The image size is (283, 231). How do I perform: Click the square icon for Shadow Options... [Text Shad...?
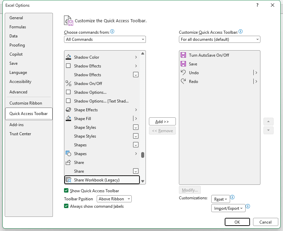click(x=68, y=101)
